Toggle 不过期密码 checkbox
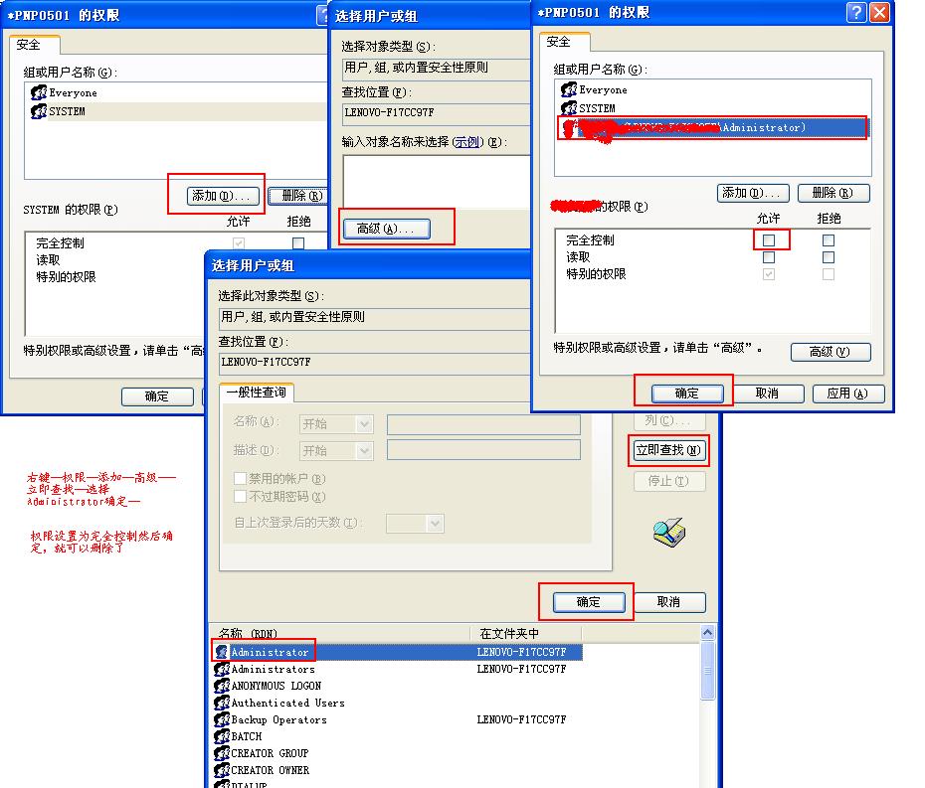 click(240, 496)
